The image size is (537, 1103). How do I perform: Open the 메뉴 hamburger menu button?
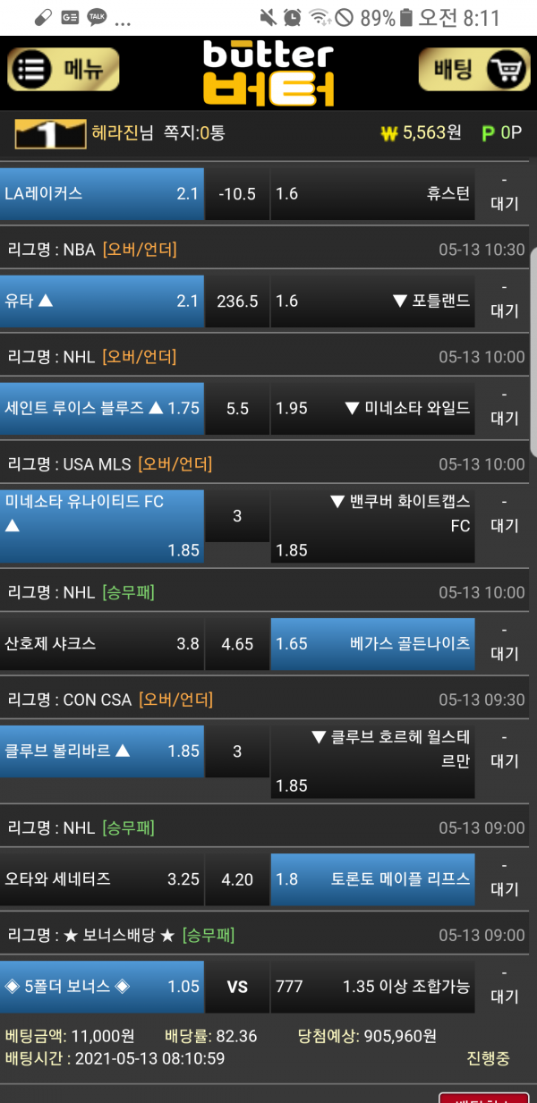[x=63, y=70]
